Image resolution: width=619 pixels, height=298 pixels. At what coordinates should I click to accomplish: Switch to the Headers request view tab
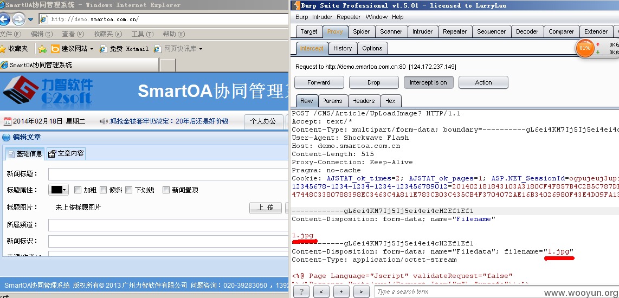[364, 101]
